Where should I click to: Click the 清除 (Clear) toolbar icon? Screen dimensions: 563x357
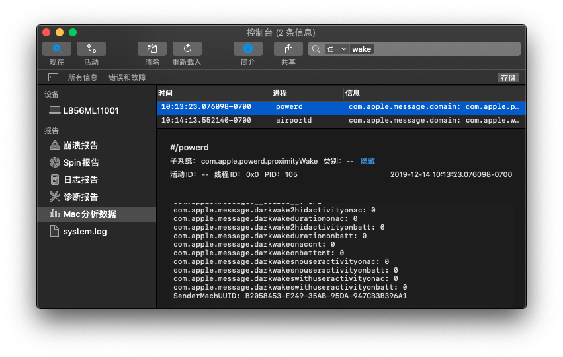pyautogui.click(x=152, y=49)
